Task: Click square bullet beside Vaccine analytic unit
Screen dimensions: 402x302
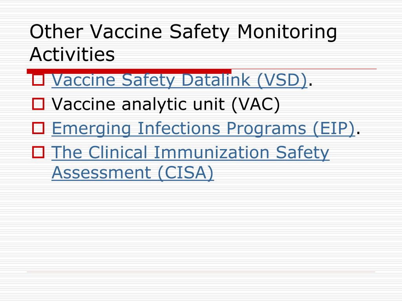Action: click(x=38, y=104)
